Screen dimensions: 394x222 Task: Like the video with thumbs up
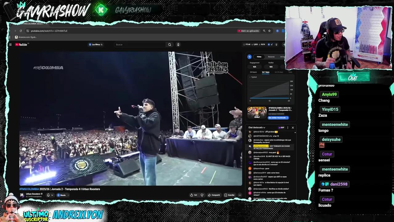tap(194, 195)
